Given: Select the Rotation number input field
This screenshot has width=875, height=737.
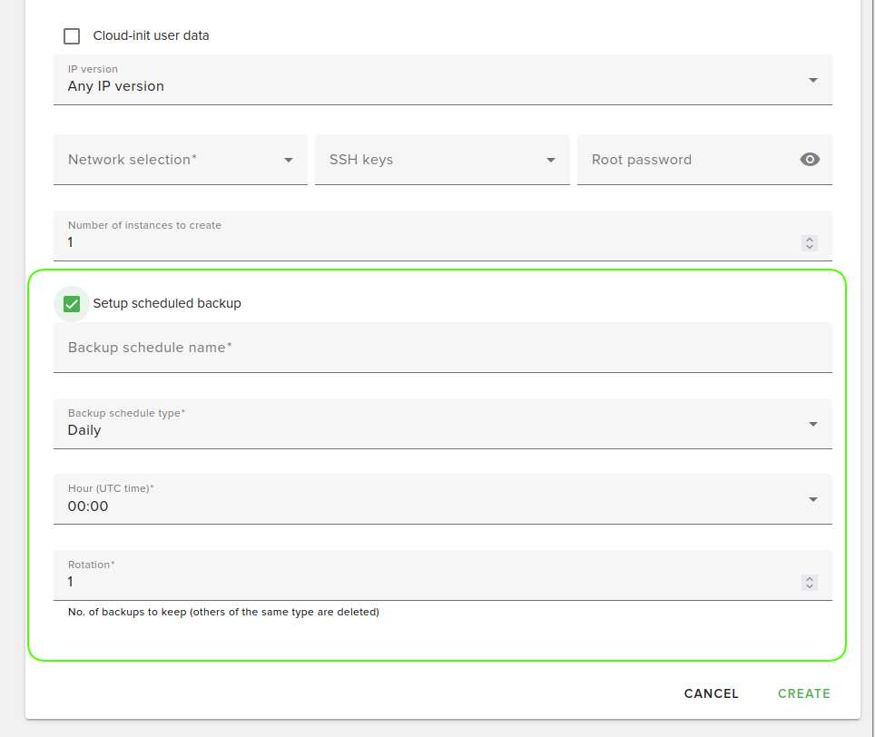Looking at the screenshot, I should [427, 582].
